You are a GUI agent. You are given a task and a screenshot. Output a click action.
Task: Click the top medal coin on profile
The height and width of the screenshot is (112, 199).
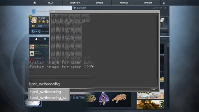(x=30, y=17)
